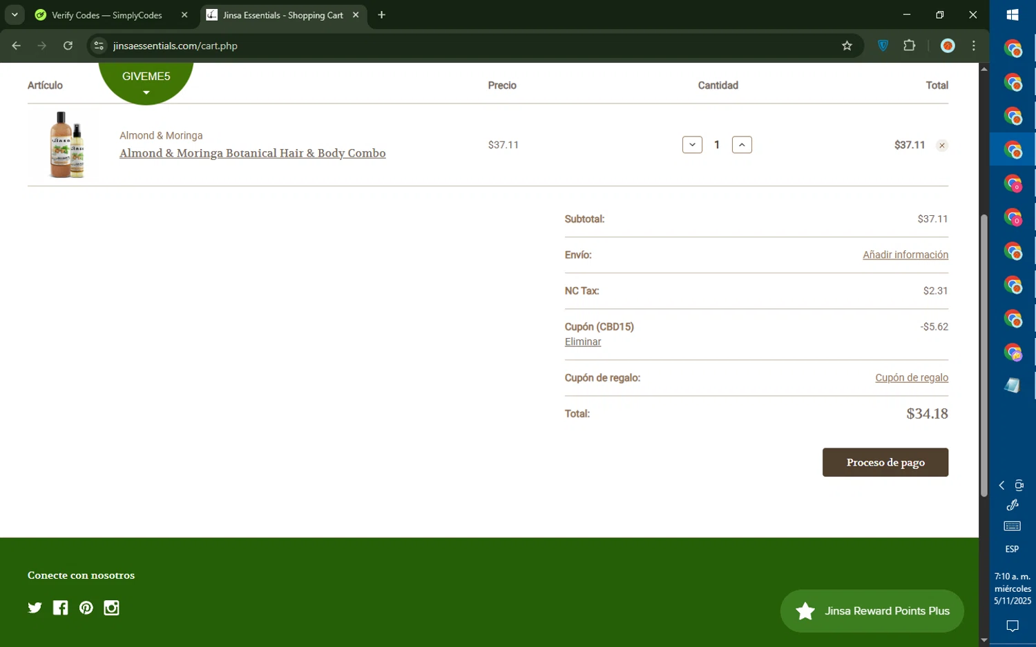Image resolution: width=1036 pixels, height=647 pixels.
Task: Open the Windows Start button
Action: (x=1013, y=15)
